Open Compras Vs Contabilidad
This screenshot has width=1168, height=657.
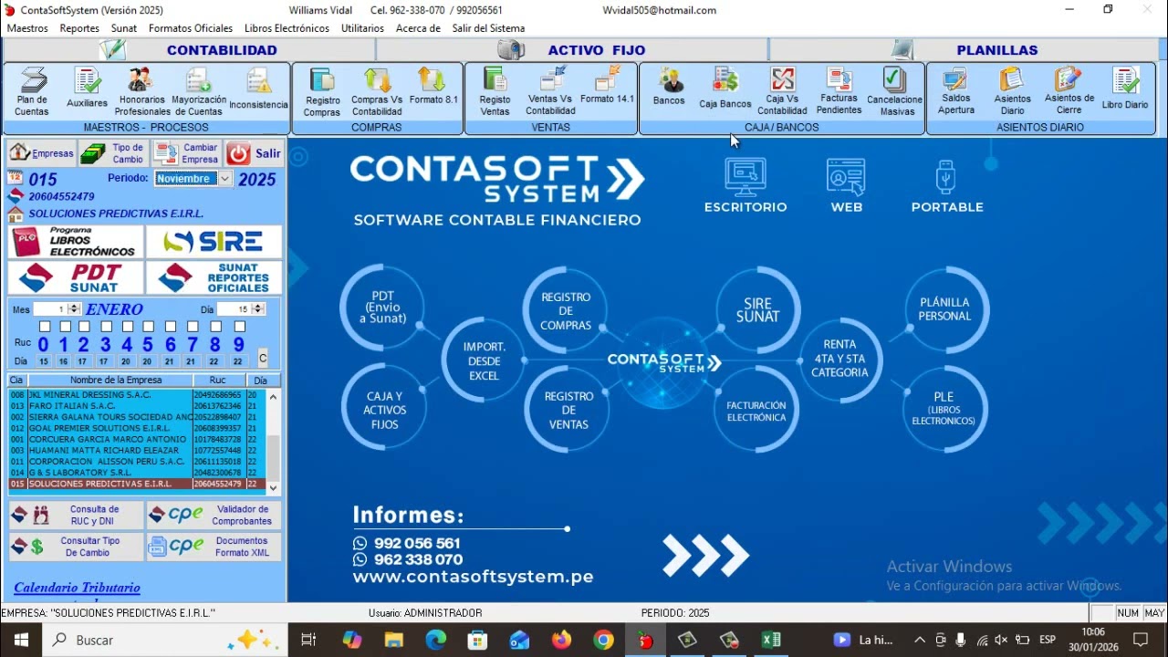click(x=377, y=92)
